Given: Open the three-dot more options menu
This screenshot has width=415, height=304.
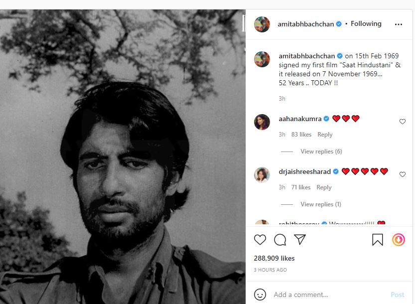Looking at the screenshot, I should 398,24.
